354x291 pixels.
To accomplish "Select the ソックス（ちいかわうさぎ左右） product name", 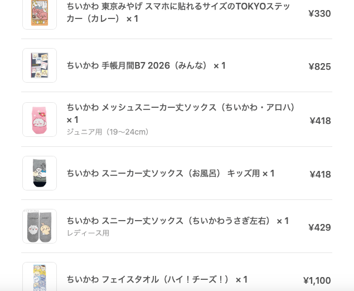I will tap(177, 221).
